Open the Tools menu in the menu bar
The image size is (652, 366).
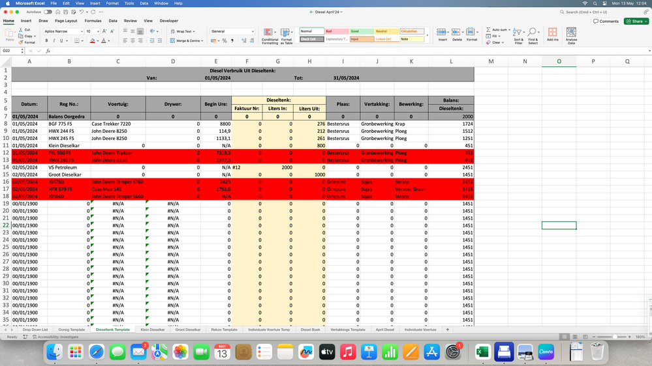point(129,3)
